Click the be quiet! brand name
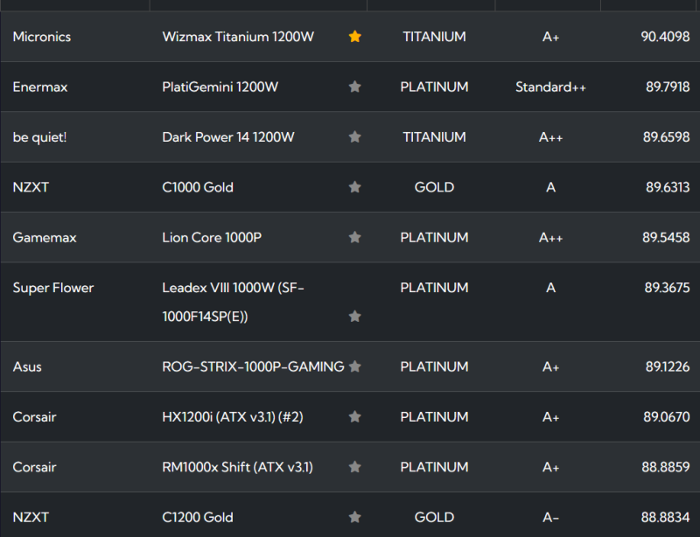Image resolution: width=700 pixels, height=537 pixels. (x=39, y=137)
